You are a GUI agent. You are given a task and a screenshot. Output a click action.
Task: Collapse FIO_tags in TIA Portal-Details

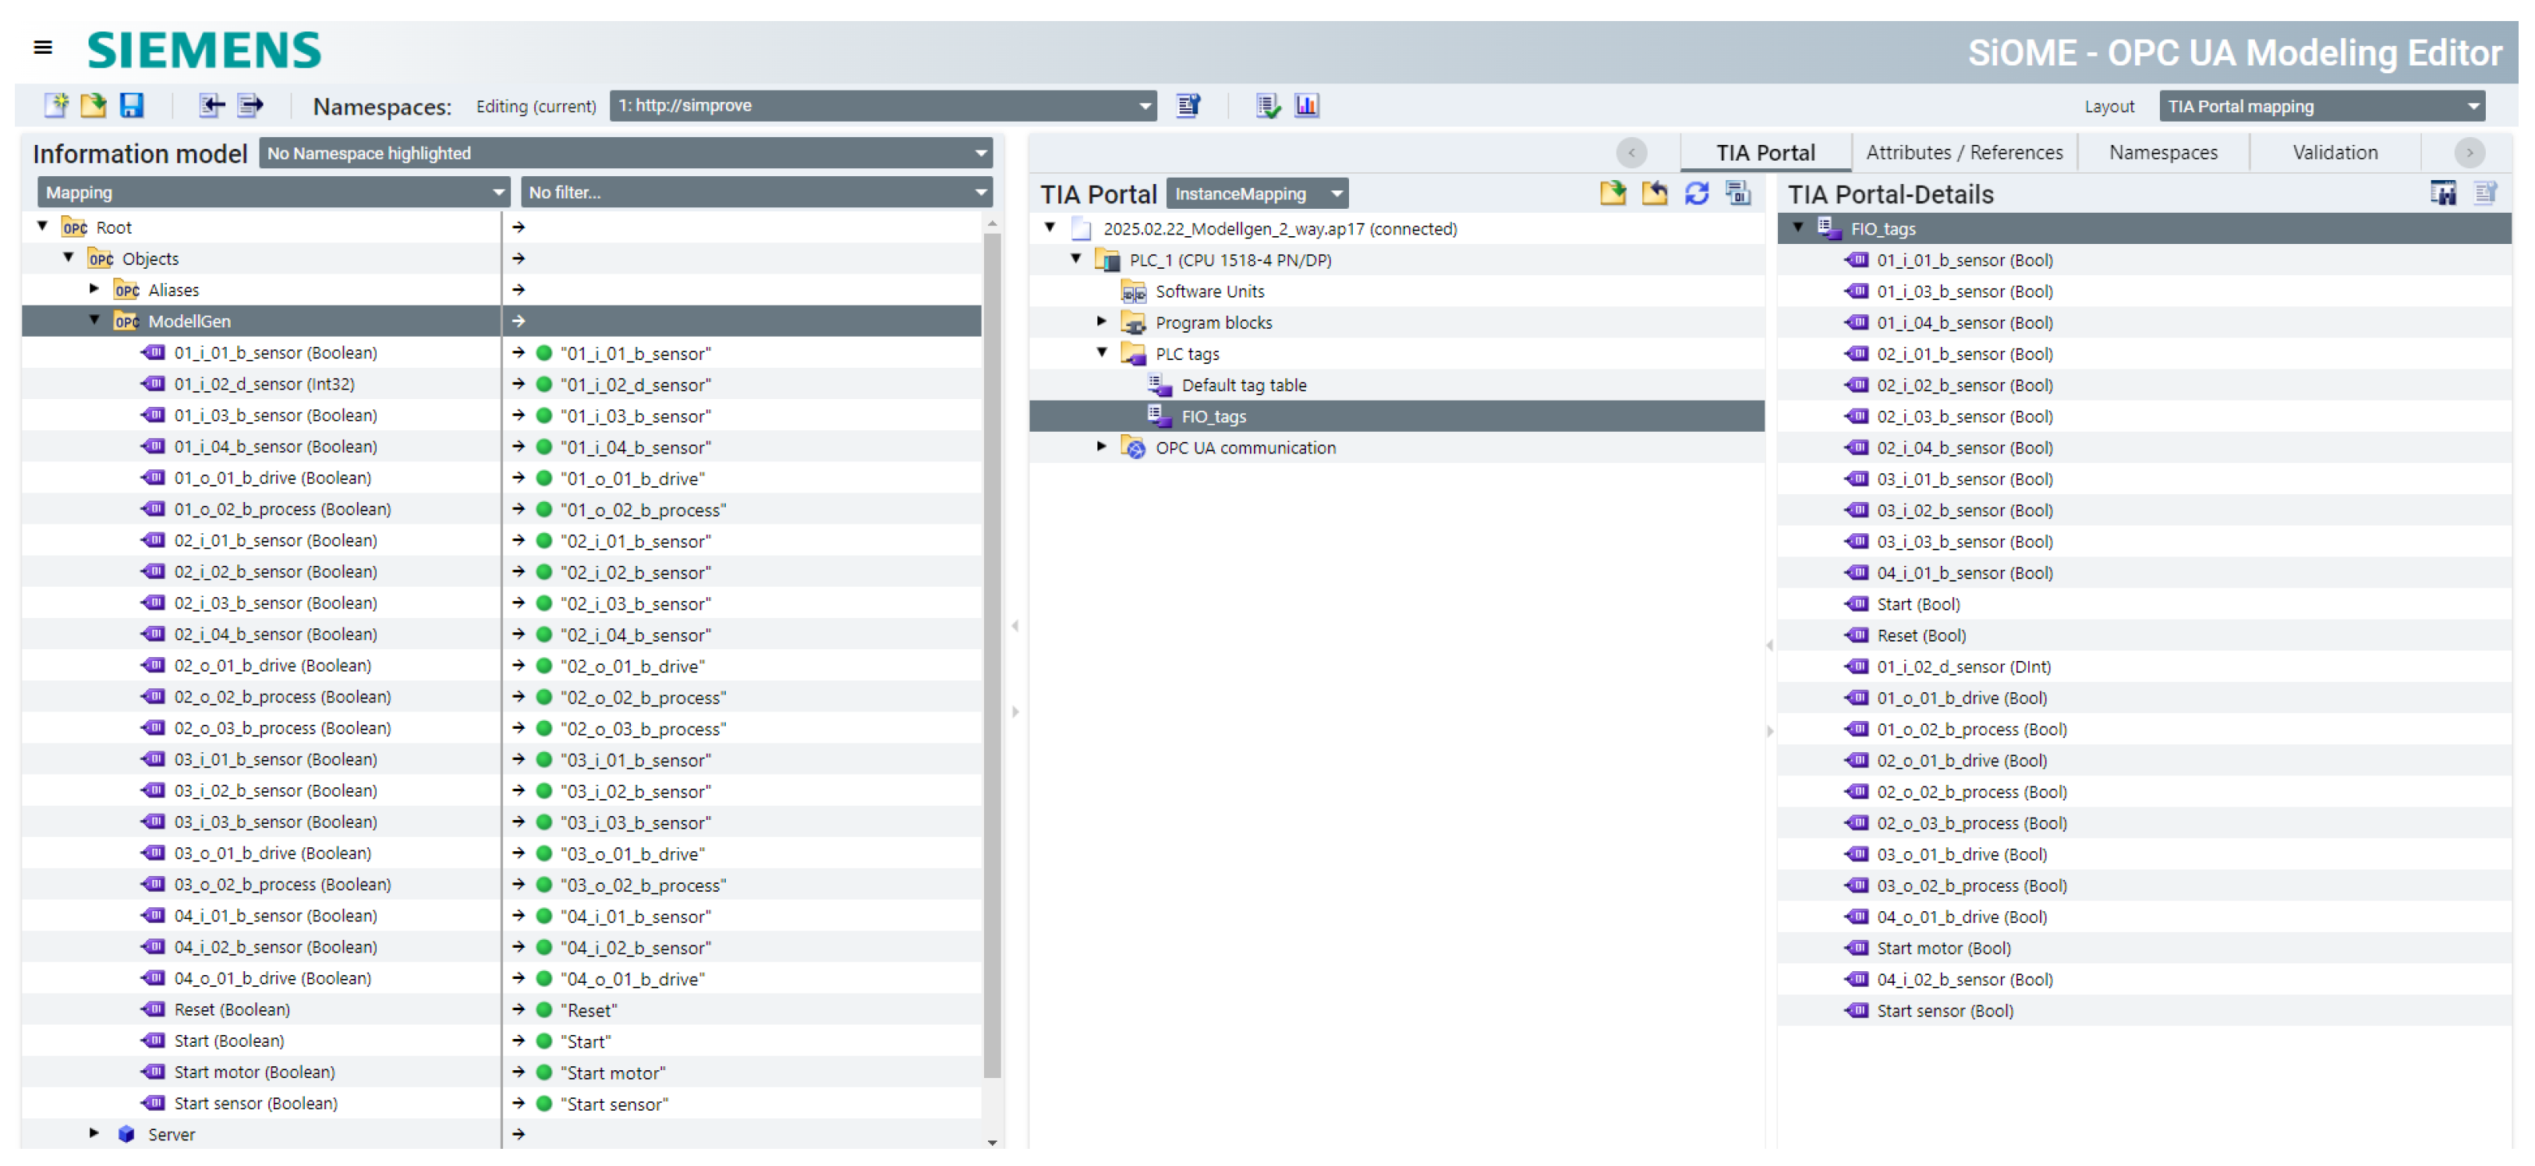tap(1798, 228)
